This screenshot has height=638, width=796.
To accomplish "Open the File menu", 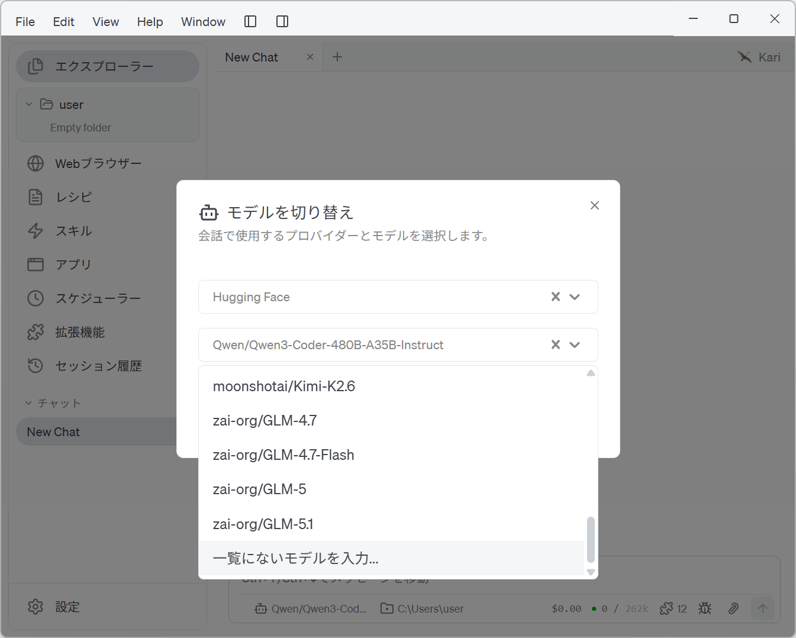I will tap(25, 22).
